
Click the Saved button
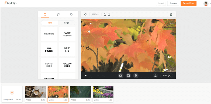(x=161, y=3)
